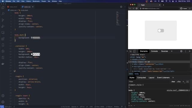The width and height of the screenshot is (192, 108).
Task: Close the style.css editor tab
Action: click(x=33, y=7)
